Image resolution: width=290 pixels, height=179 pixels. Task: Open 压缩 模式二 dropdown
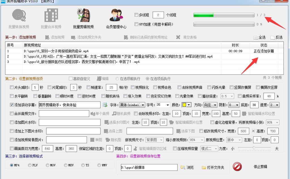coord(209,149)
